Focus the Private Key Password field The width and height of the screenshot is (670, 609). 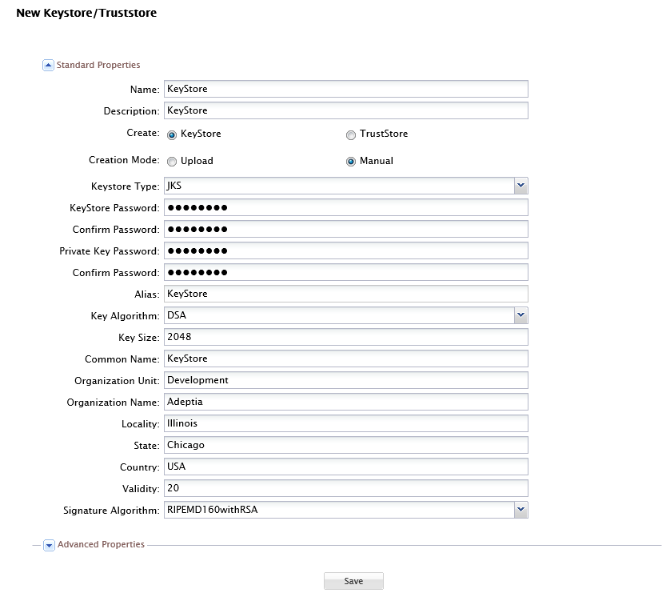pos(345,251)
